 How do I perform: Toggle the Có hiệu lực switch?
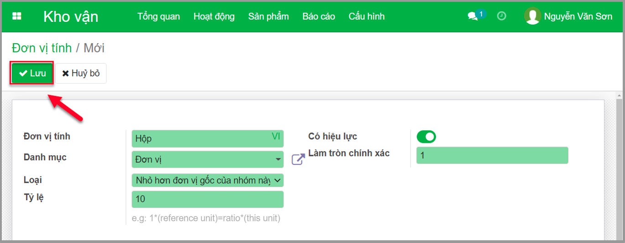click(x=426, y=137)
